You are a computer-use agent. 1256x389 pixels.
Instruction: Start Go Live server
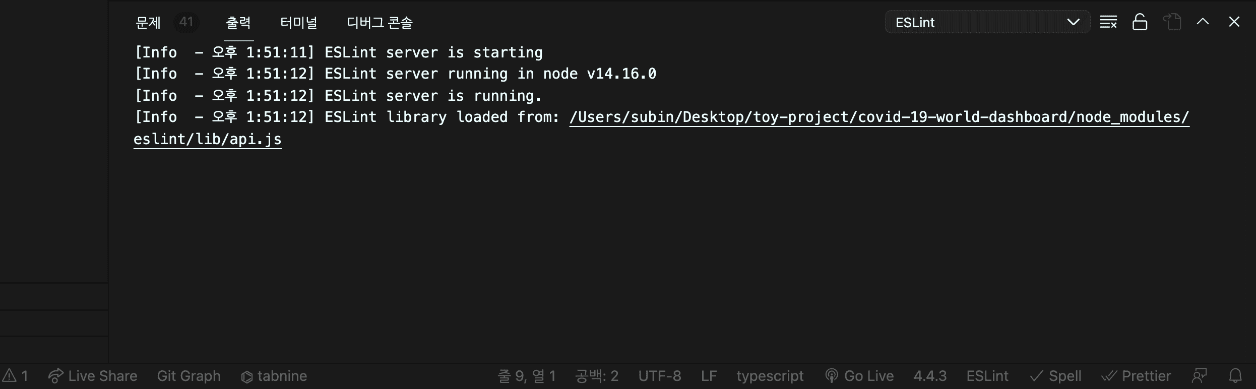[859, 376]
